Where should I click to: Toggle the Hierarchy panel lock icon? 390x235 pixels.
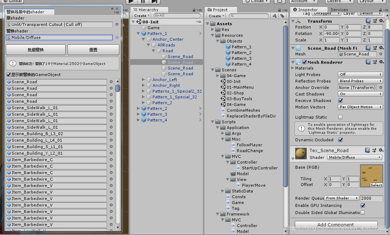click(x=194, y=10)
